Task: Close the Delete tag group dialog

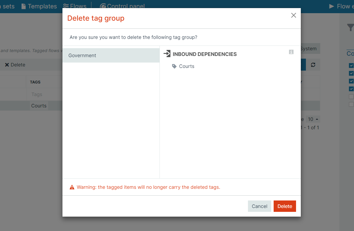Action: [x=293, y=15]
